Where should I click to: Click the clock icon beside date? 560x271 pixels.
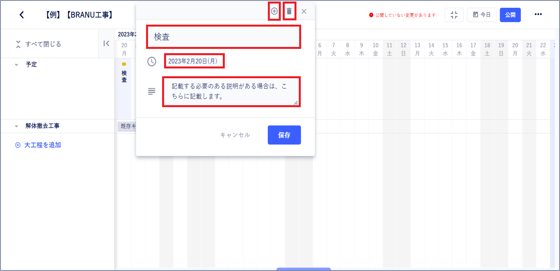pos(152,61)
